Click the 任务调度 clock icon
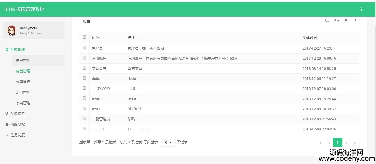The height and width of the screenshot is (164, 376). point(7,135)
